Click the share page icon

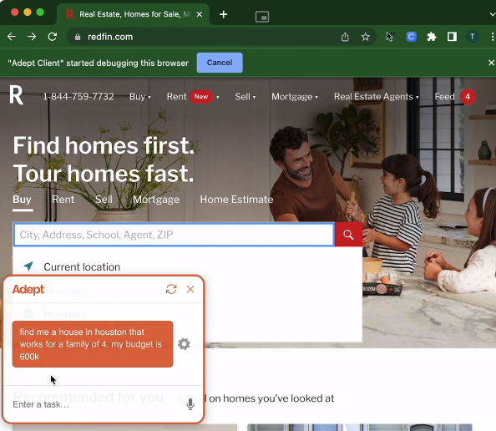(x=345, y=37)
